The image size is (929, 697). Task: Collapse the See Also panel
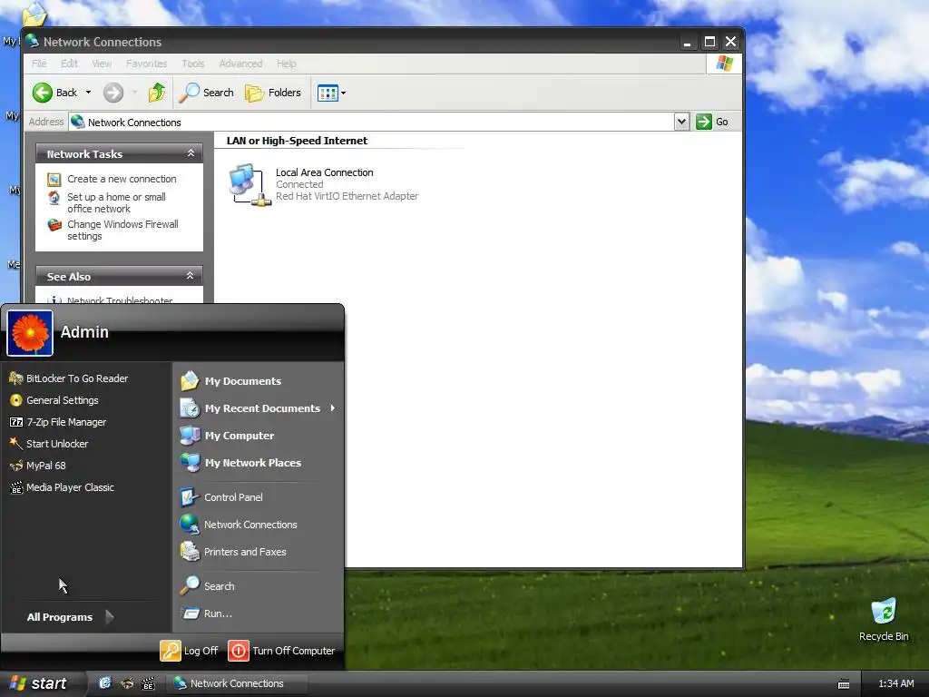[191, 276]
